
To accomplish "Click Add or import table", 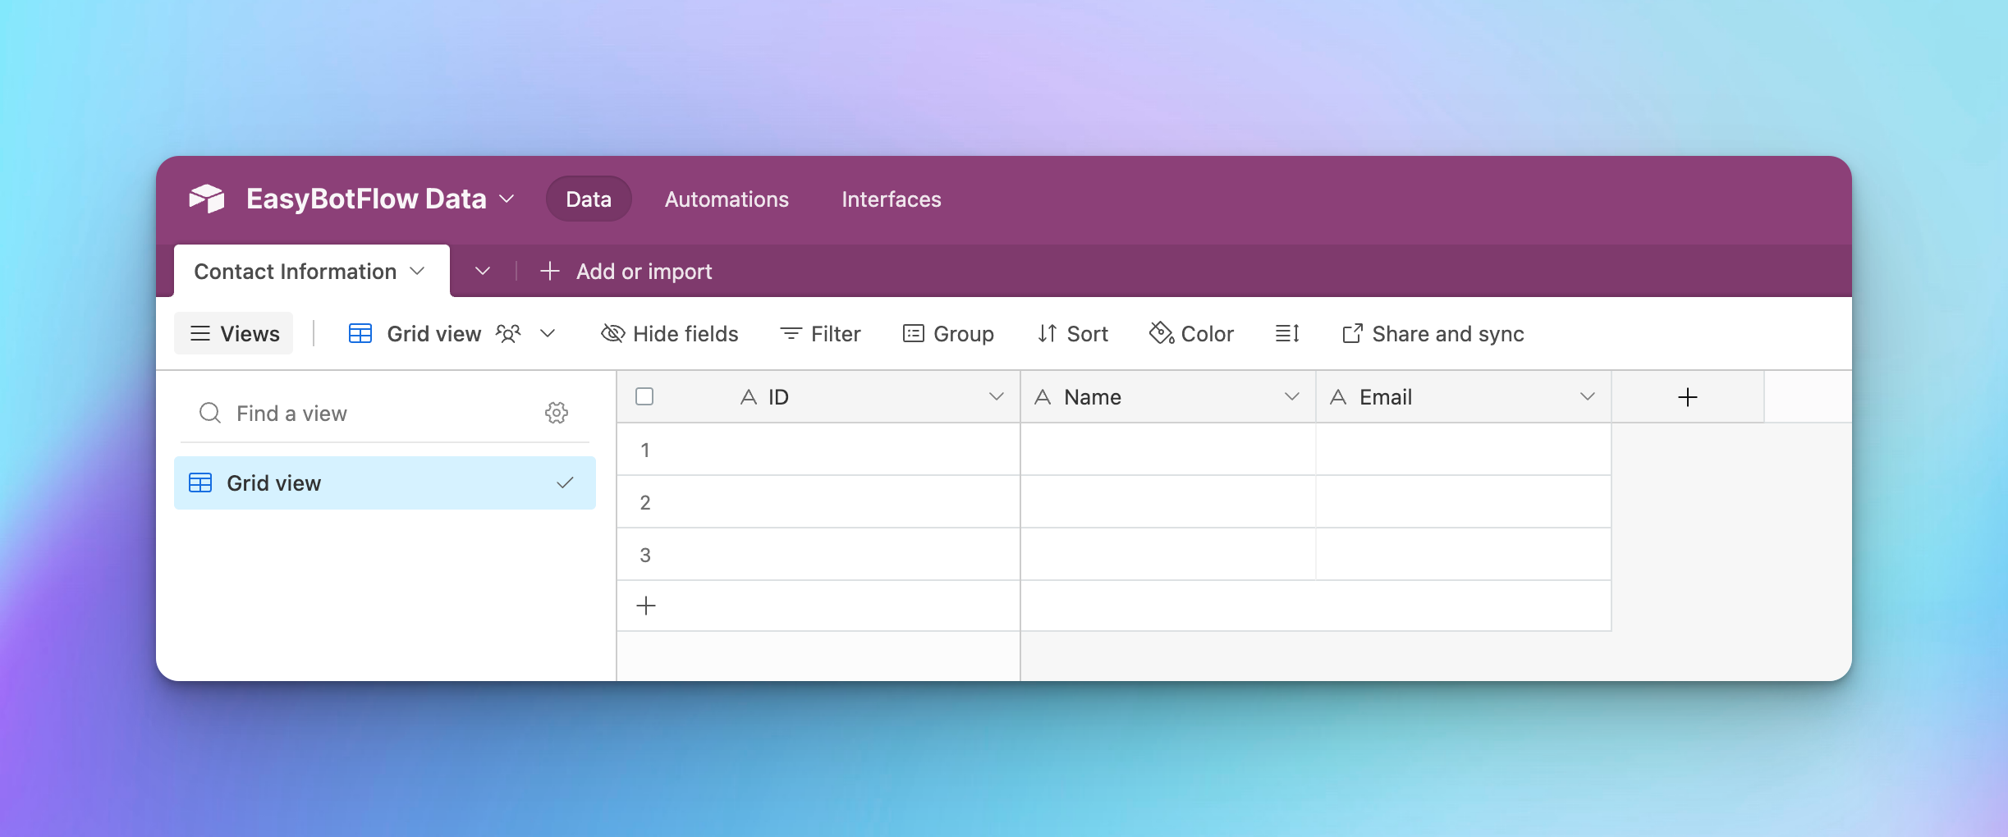I will click(x=626, y=271).
